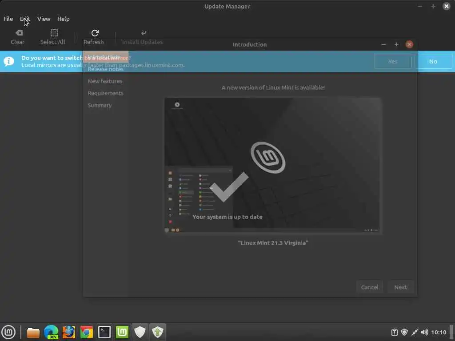Click the "Linux Mint 21.3 Virginia" caption
This screenshot has height=341, width=455.
pyautogui.click(x=273, y=243)
